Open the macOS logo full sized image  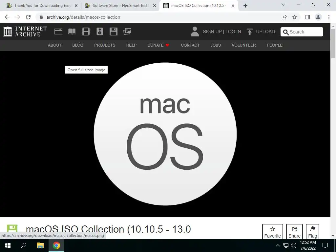tap(165, 134)
